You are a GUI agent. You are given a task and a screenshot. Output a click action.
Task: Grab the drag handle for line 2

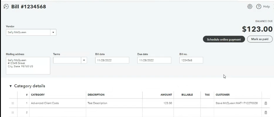(13, 112)
